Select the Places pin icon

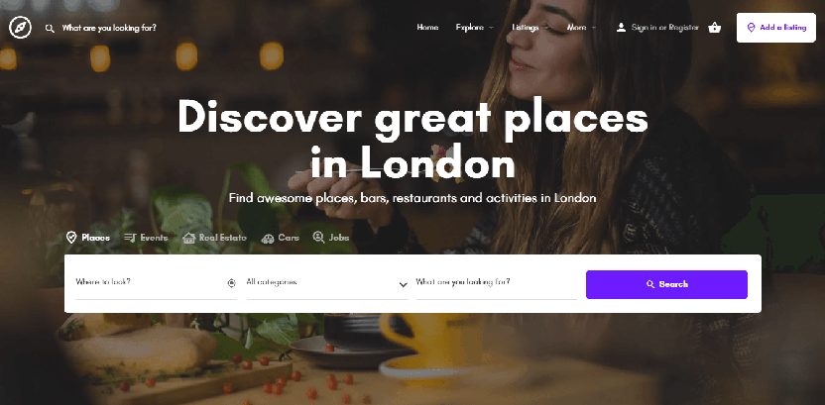71,238
